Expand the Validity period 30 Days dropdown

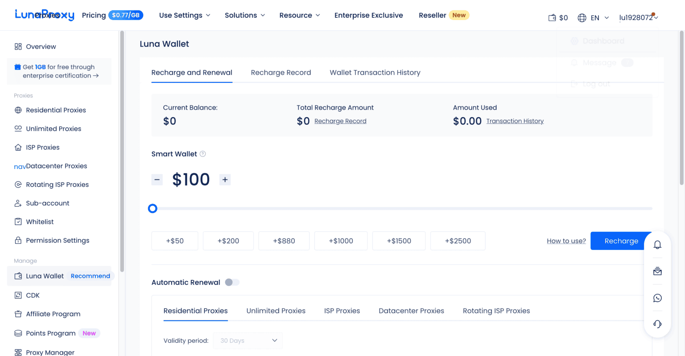(x=248, y=340)
